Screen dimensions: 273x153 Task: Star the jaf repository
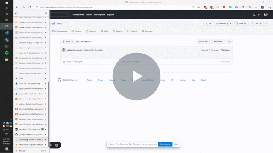tap(256, 23)
